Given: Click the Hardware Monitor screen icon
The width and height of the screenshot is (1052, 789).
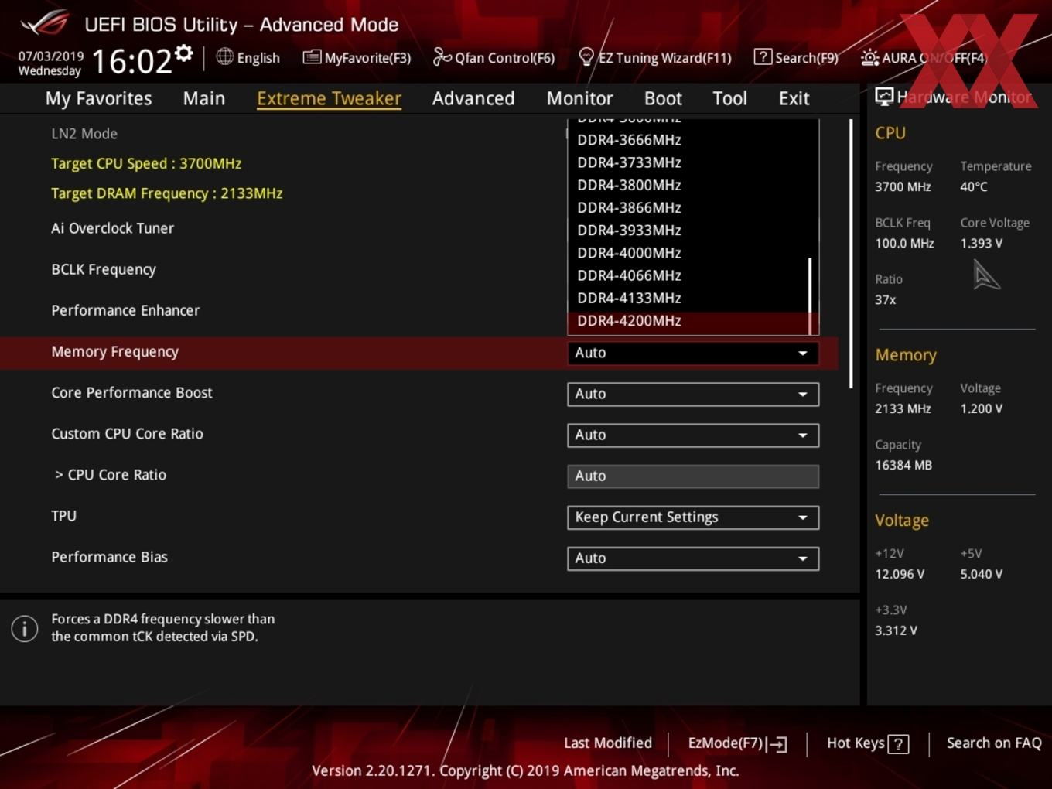Looking at the screenshot, I should [884, 97].
